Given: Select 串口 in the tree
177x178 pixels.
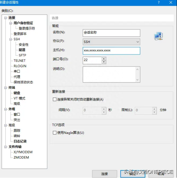Looking at the screenshot, I should point(17,71).
